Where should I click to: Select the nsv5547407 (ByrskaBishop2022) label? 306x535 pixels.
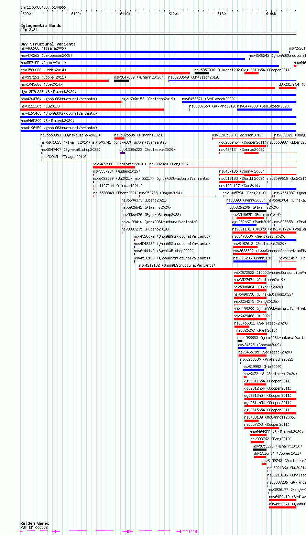pyautogui.click(x=71, y=150)
